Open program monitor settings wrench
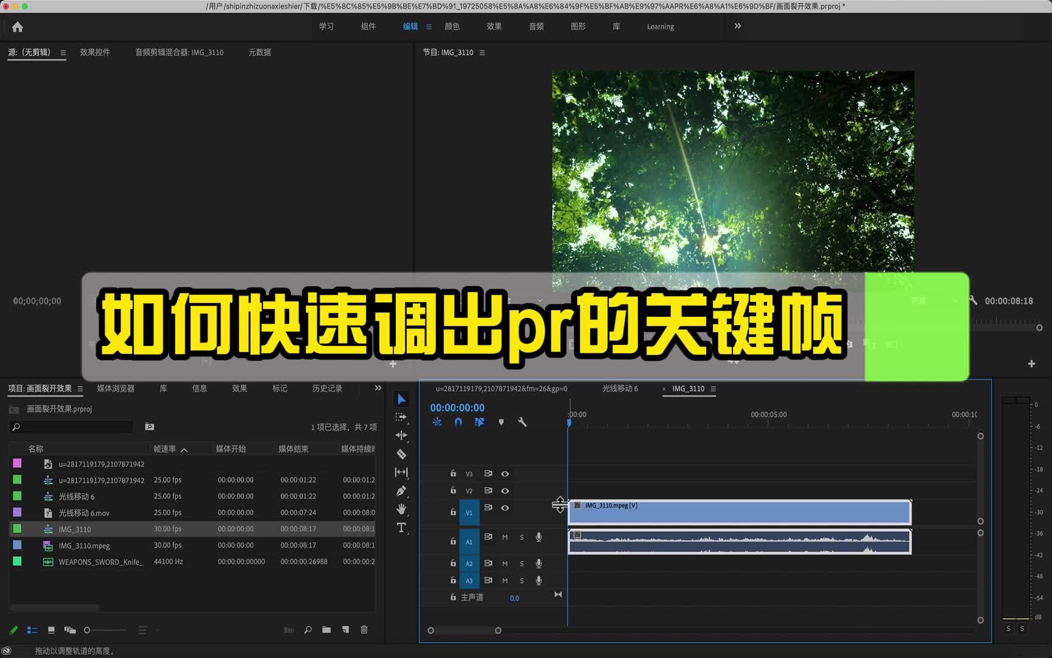The width and height of the screenshot is (1052, 658). (973, 300)
